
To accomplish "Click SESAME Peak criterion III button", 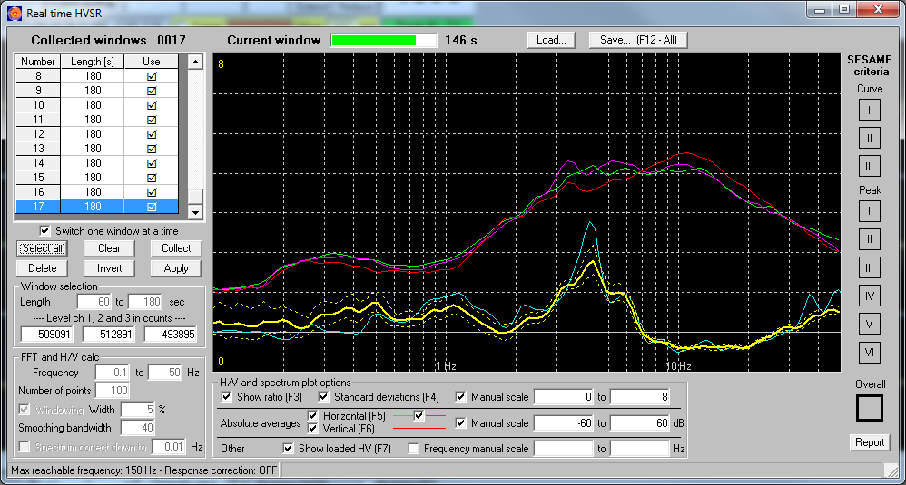I will pos(869,267).
